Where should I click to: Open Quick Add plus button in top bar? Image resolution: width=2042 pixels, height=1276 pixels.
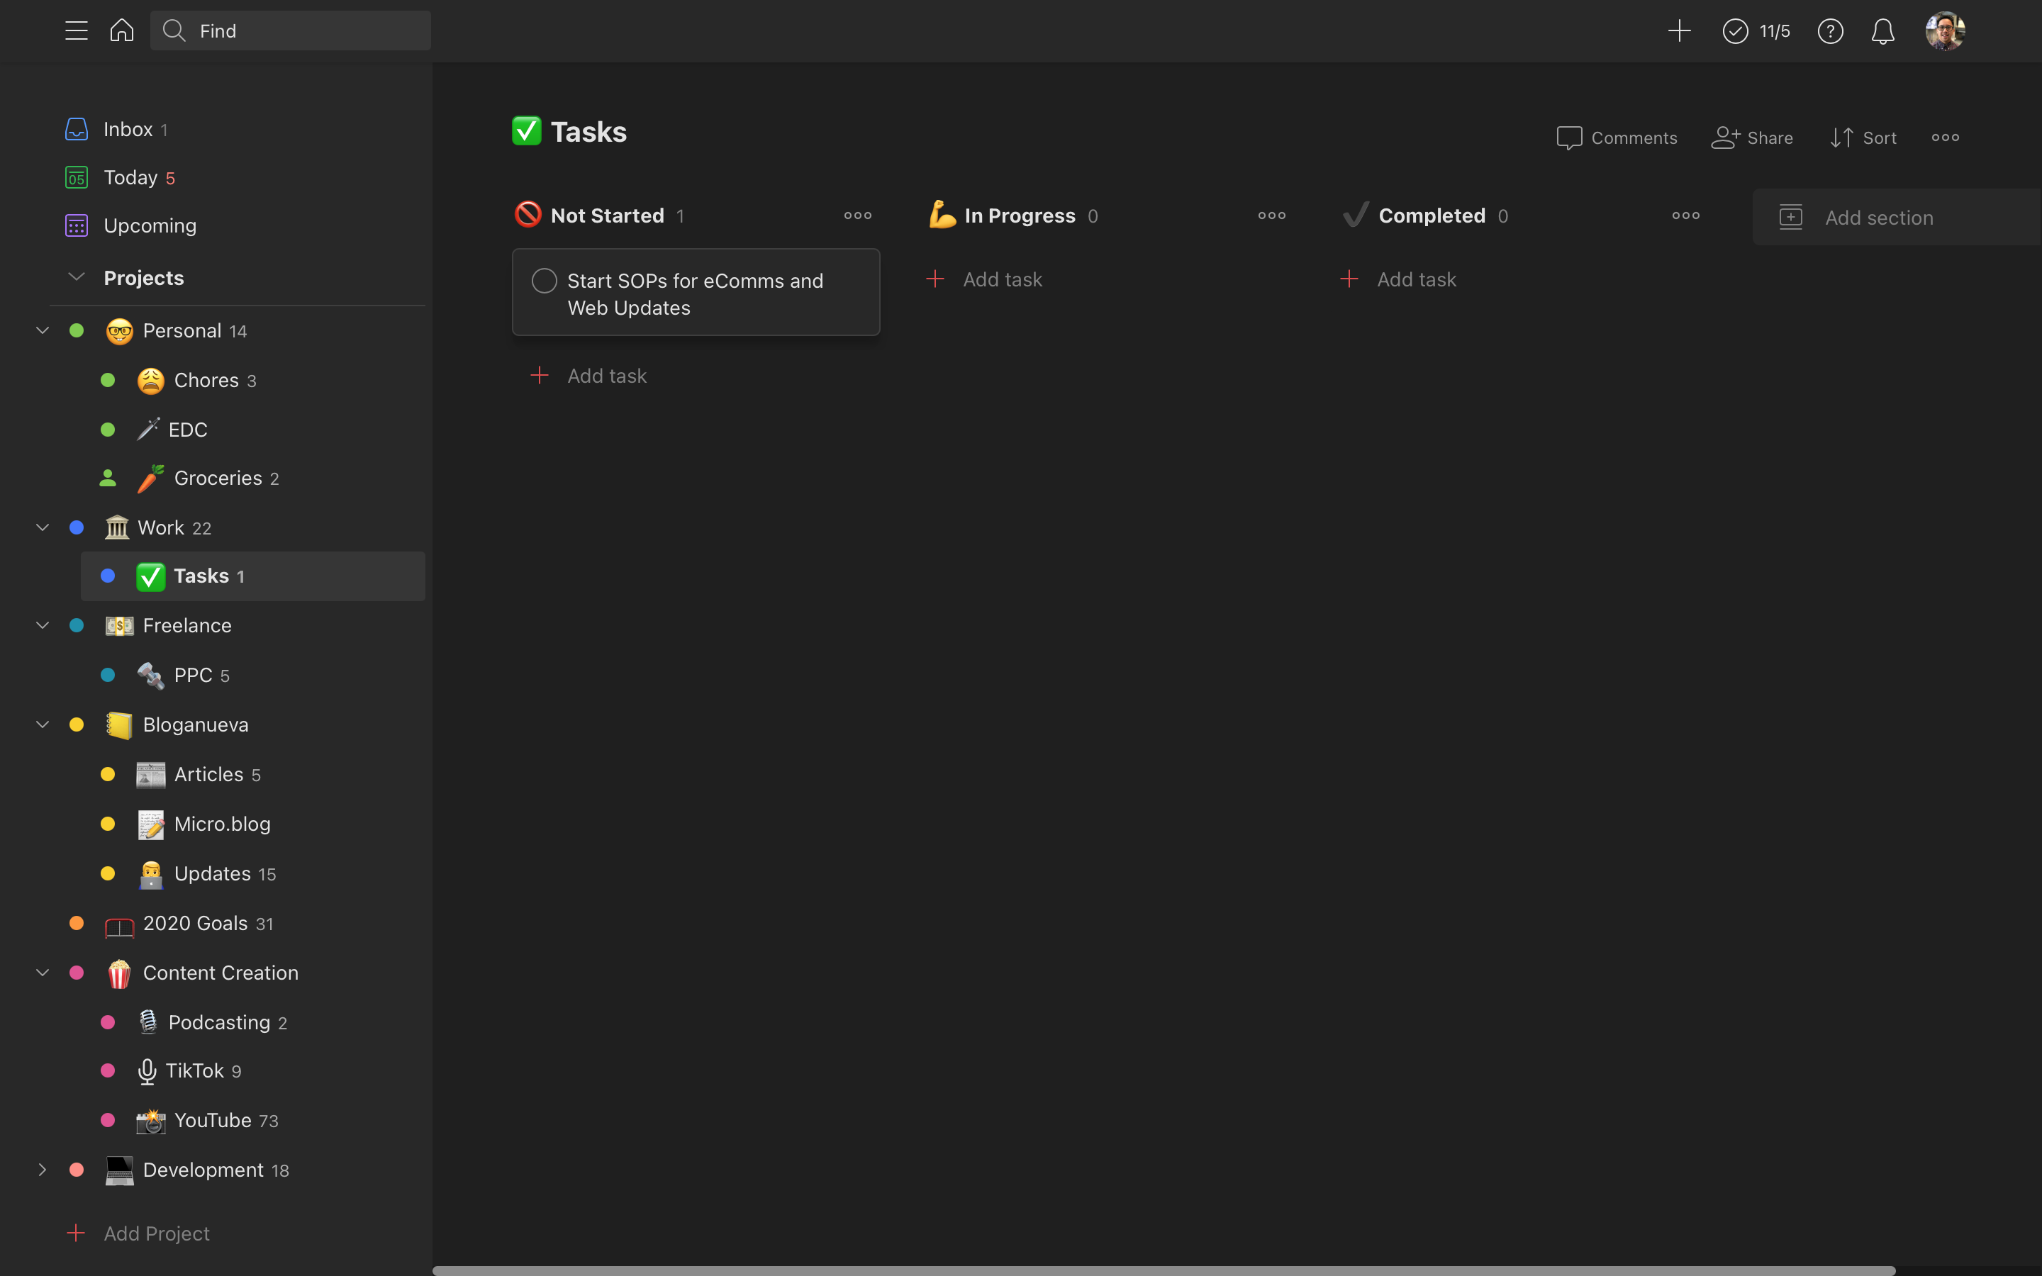pos(1679,31)
